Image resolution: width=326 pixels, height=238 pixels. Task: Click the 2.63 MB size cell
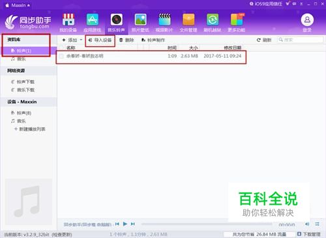(x=189, y=56)
